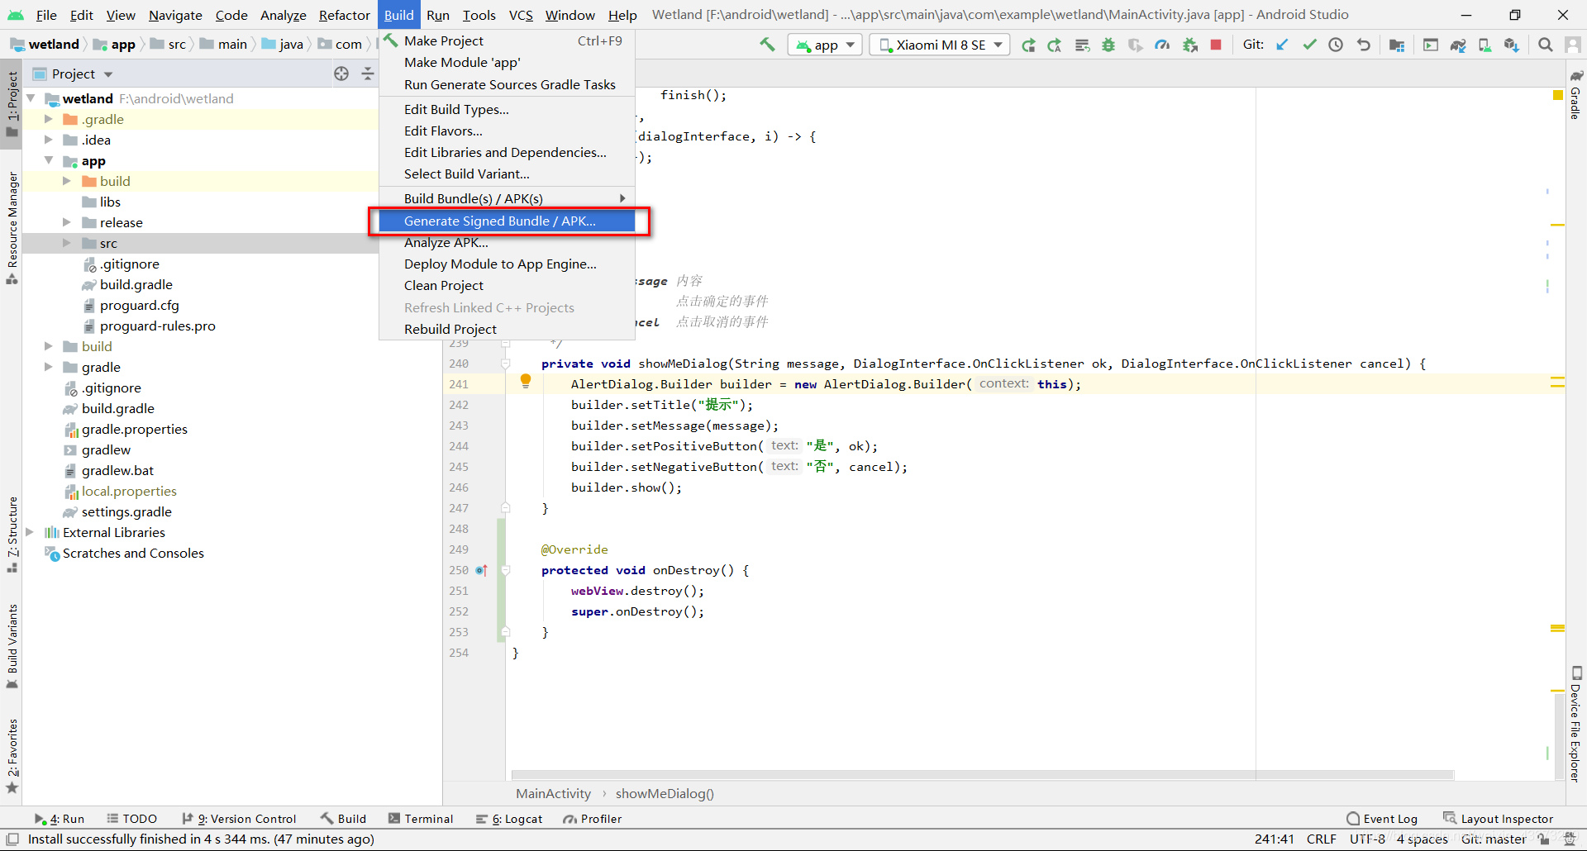Expand the .gradle folder
The width and height of the screenshot is (1587, 851).
pos(48,119)
